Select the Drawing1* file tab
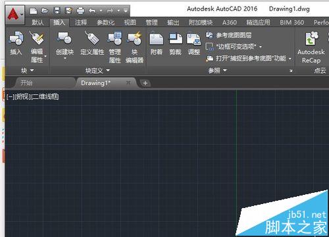 pos(96,83)
